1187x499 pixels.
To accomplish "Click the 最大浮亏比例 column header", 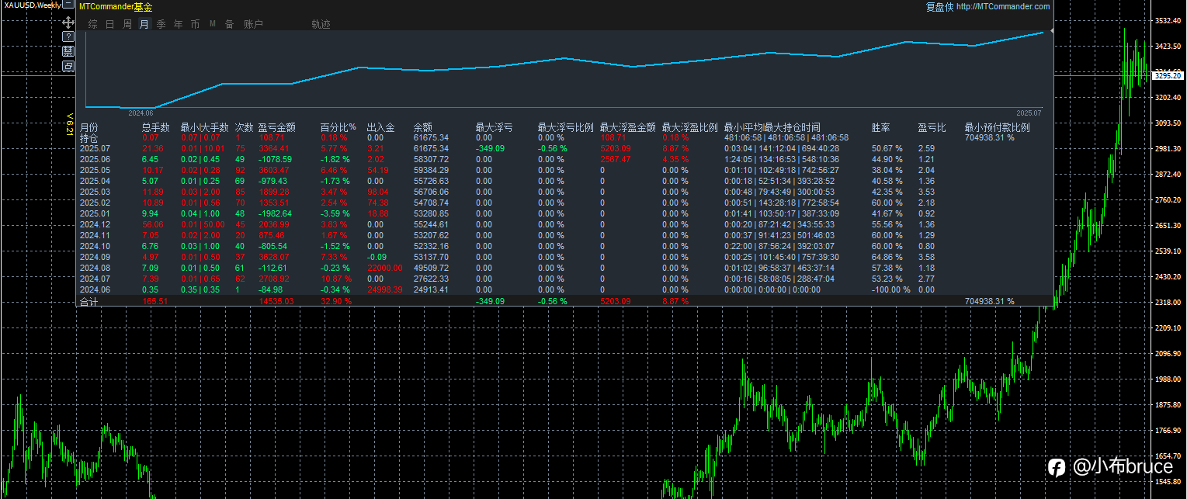I will [566, 127].
